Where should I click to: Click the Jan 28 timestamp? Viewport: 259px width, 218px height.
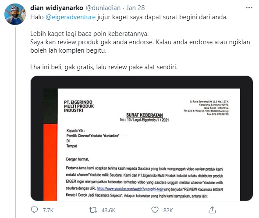(x=135, y=8)
